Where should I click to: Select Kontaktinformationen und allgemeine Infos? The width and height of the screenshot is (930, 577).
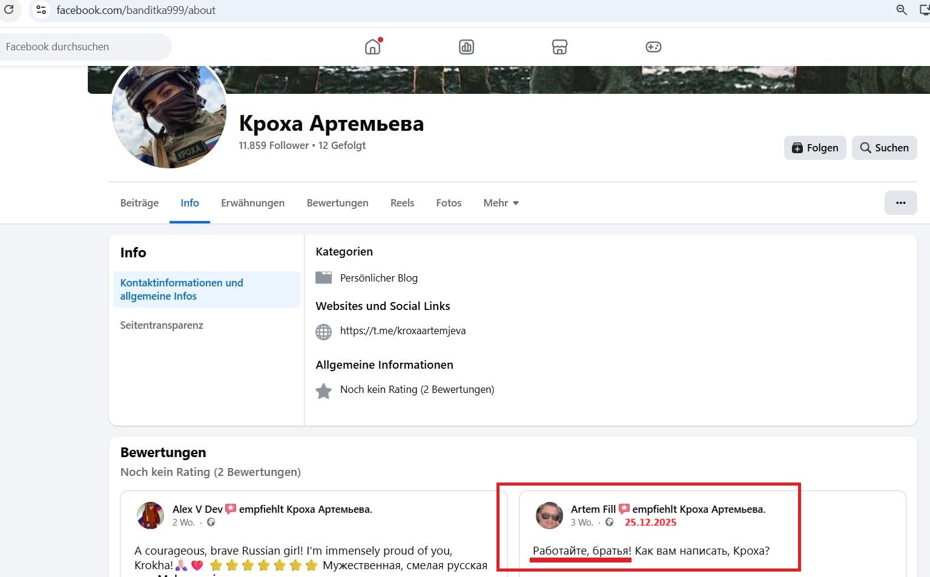(x=182, y=289)
